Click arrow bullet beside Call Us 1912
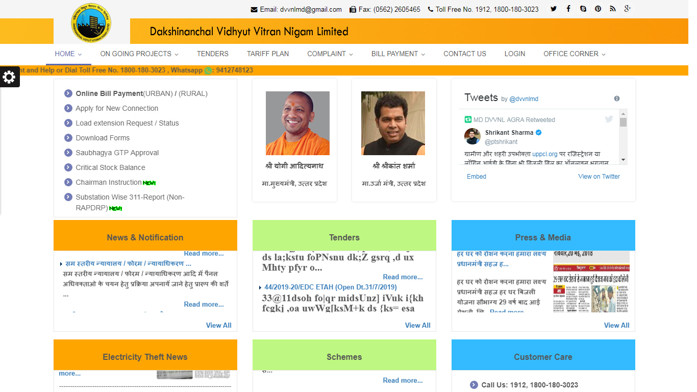The height and width of the screenshot is (392, 697). click(x=474, y=385)
